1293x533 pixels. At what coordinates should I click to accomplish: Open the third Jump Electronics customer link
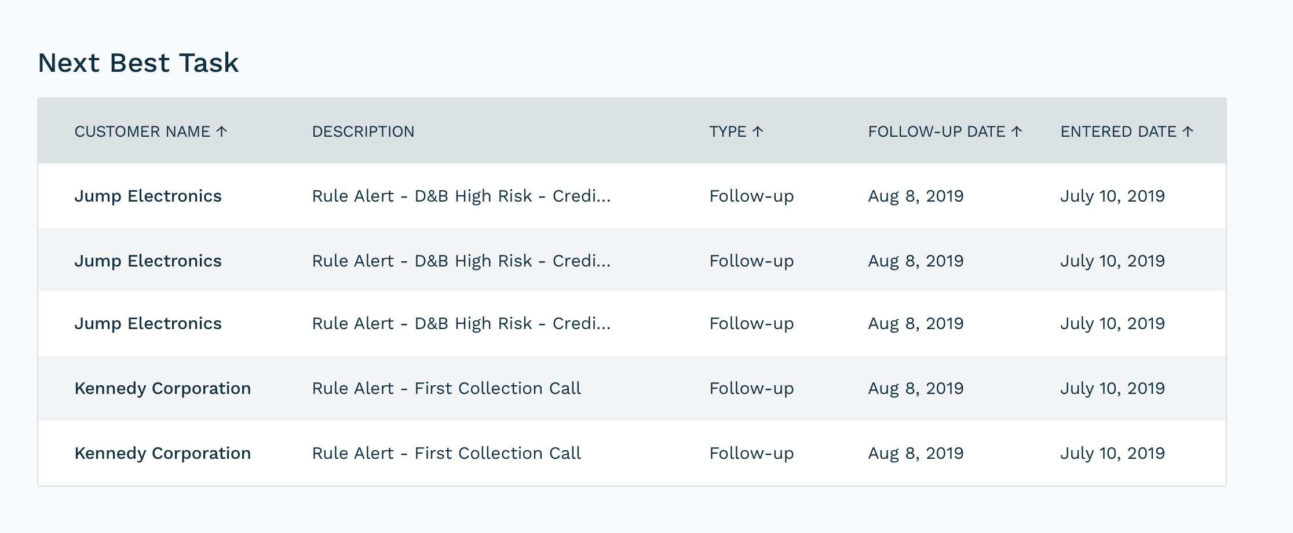[x=148, y=323]
